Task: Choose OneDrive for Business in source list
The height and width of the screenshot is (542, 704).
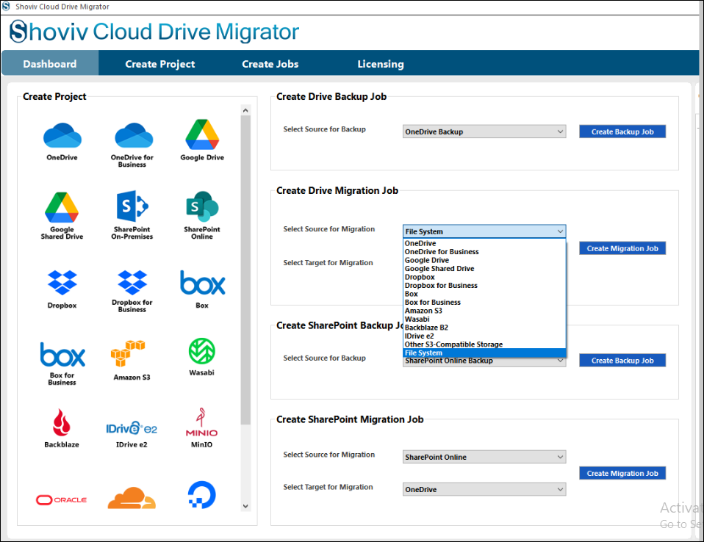Action: coord(484,252)
